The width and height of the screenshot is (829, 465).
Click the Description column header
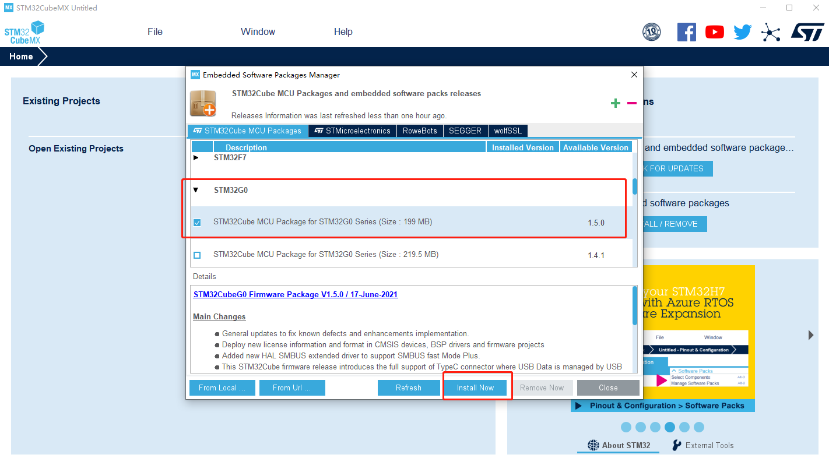point(350,147)
